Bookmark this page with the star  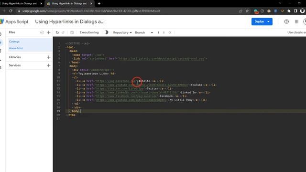pos(247,11)
